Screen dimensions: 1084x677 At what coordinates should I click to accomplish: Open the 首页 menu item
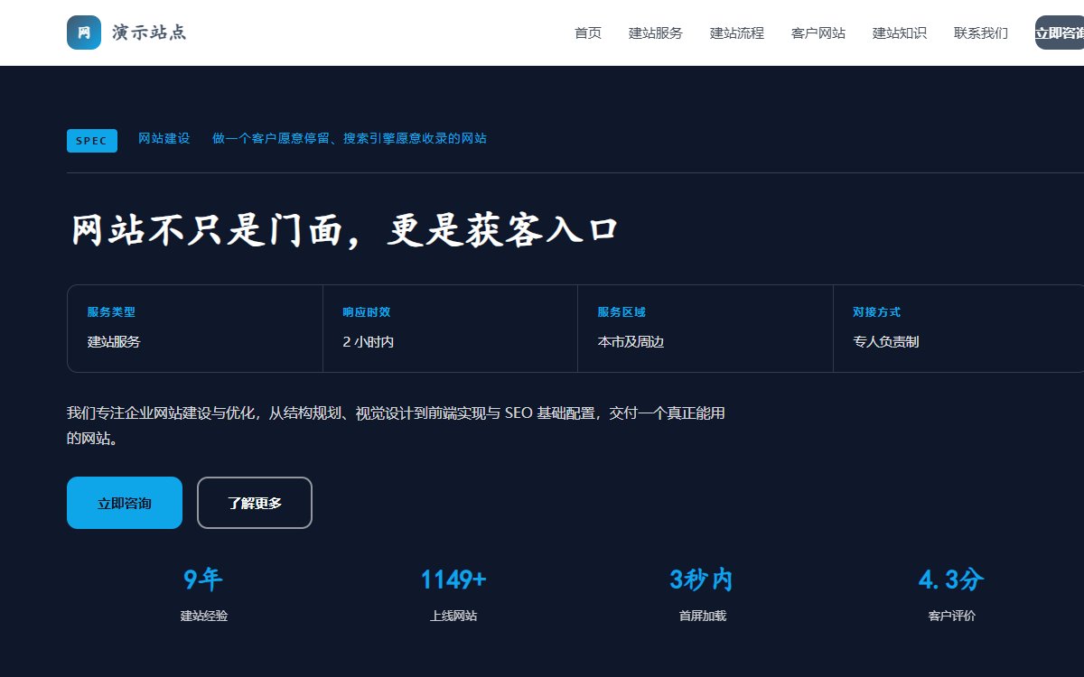tap(588, 32)
